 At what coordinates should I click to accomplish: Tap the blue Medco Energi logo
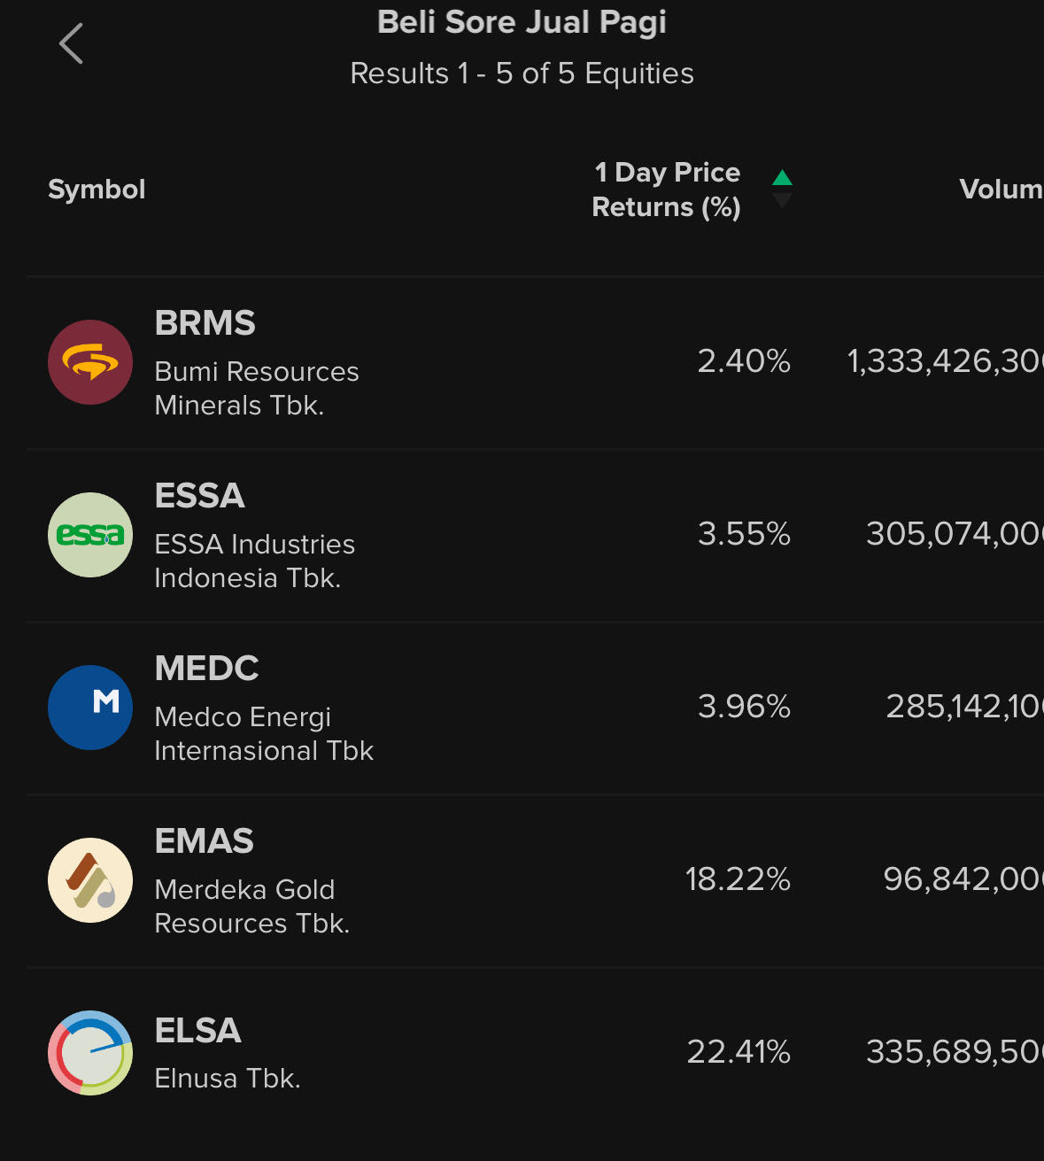(x=90, y=708)
